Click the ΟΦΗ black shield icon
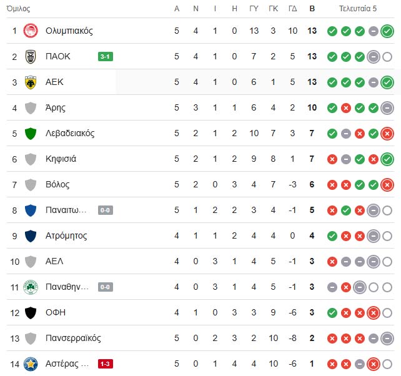Image resolution: width=401 pixels, height=376 pixels. click(30, 312)
